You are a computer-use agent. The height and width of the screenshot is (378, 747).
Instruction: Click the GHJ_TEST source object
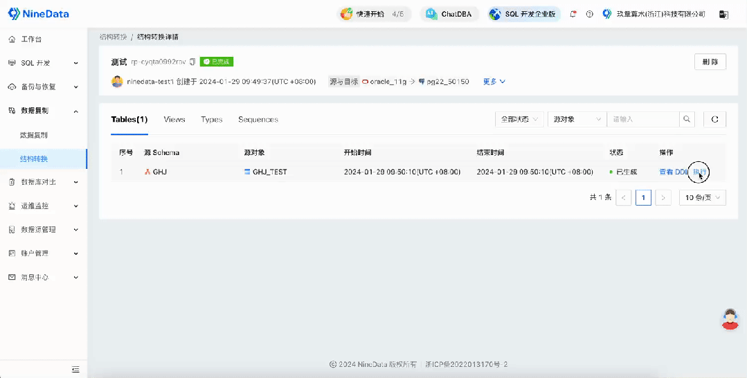click(x=265, y=172)
